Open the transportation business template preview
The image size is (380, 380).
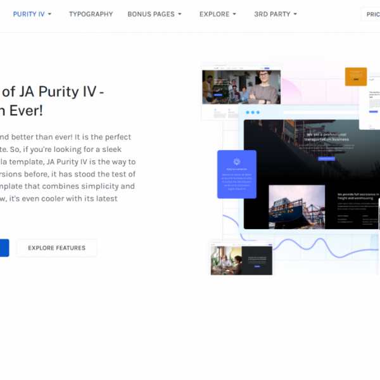click(x=312, y=174)
